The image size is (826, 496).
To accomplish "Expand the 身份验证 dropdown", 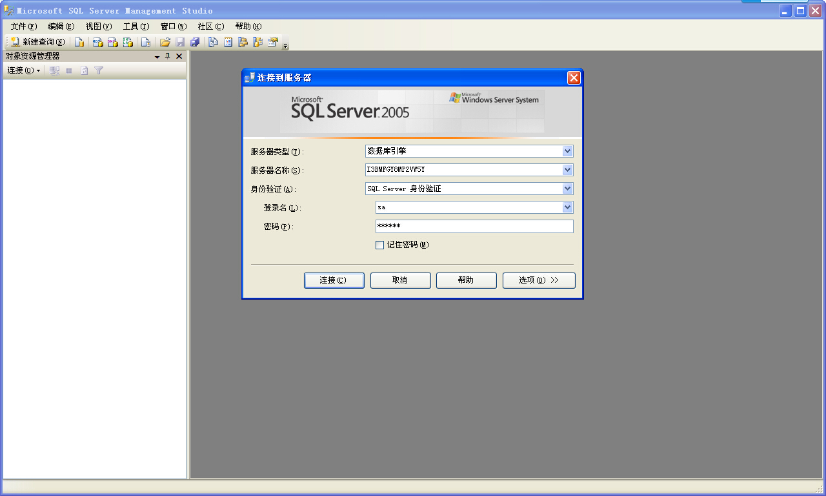I will click(567, 189).
